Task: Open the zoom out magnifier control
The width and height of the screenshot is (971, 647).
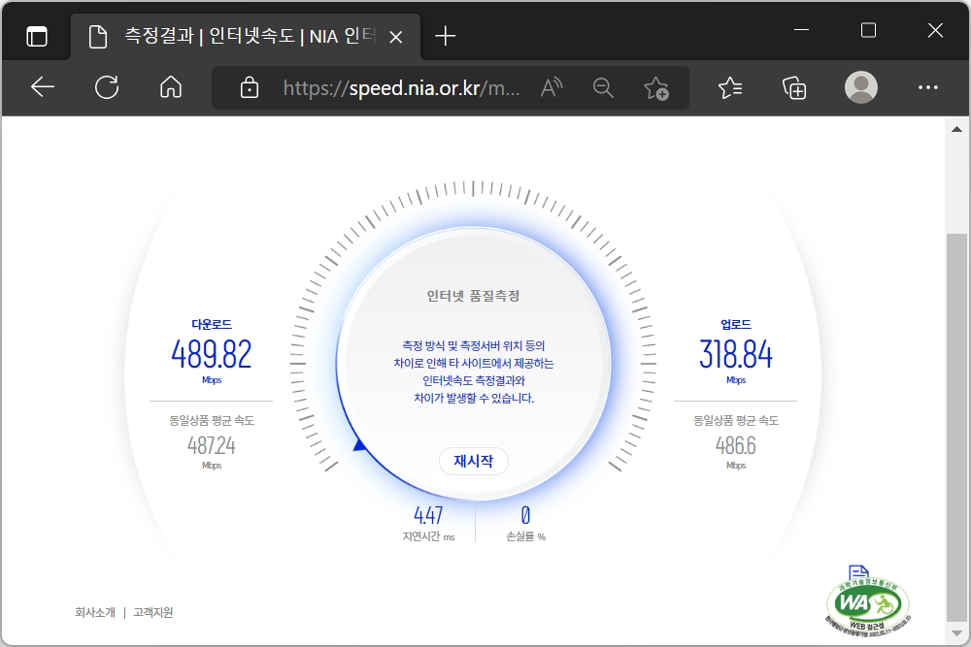Action: pos(603,88)
